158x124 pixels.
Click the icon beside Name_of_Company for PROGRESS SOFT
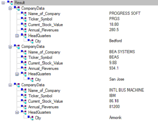pyautogui.click(x=24, y=14)
